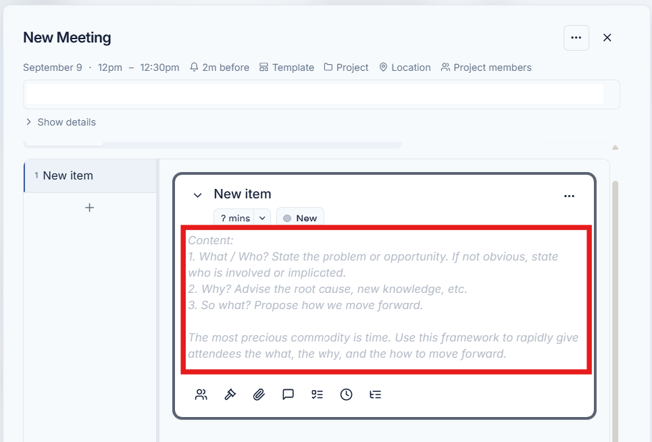Select agenda item 1 New item in sidebar
Viewport: 652px width, 442px height.
pyautogui.click(x=91, y=175)
